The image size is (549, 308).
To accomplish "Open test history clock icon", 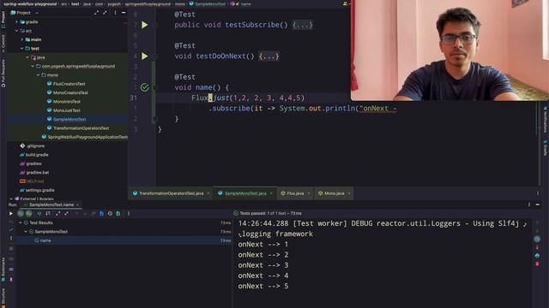I will [110, 213].
